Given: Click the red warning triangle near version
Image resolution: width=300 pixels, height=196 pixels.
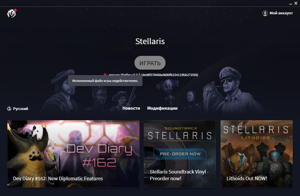Looking at the screenshot, I should (105, 74).
